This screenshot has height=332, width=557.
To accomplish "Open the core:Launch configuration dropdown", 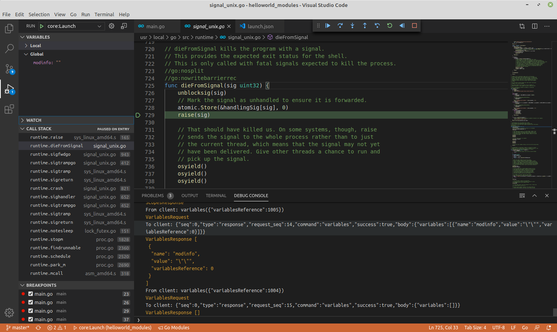I will (x=76, y=26).
